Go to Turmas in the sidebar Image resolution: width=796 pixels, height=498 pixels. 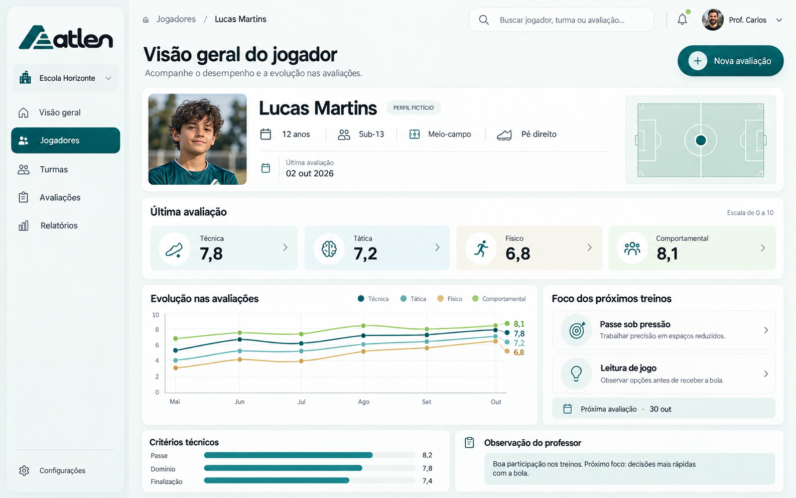point(66,170)
